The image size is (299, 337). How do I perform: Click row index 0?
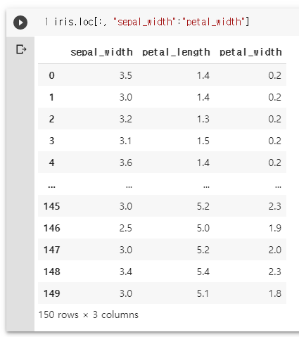(51, 75)
